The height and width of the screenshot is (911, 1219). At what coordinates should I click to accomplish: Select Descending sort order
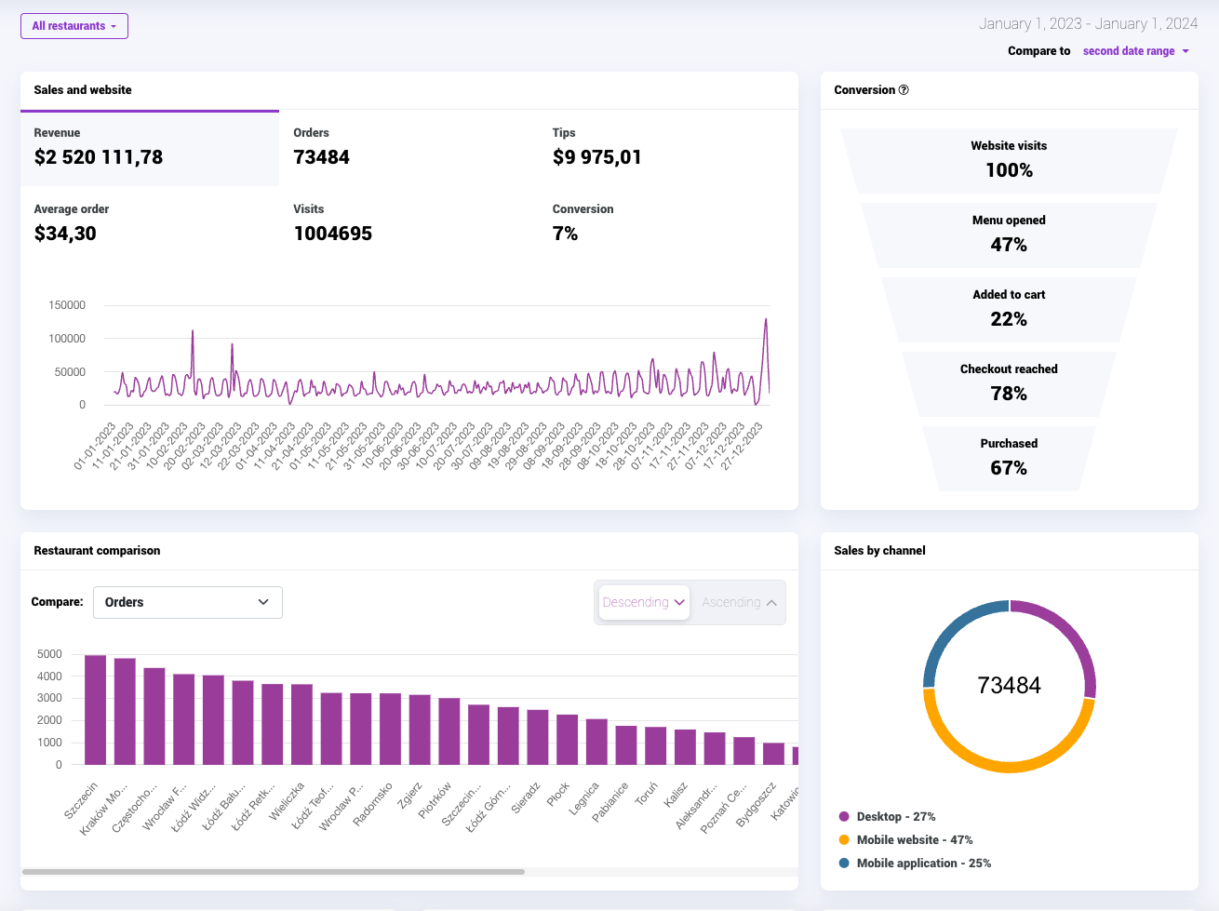[643, 602]
